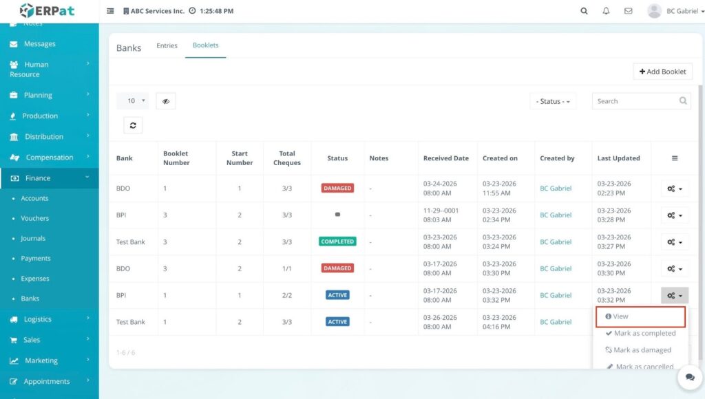
Task: Switch to the Entries tab
Action: point(167,45)
